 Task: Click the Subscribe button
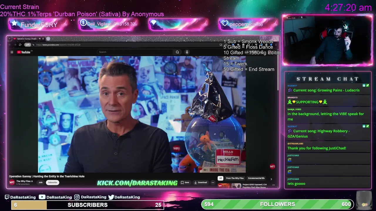[x=53, y=182]
